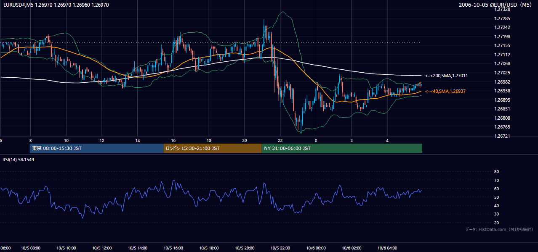This screenshot has height=252, width=538.
Task: Click the '2006-10-05 のEUR/USD (M5)' chart title
Action: coord(496,5)
